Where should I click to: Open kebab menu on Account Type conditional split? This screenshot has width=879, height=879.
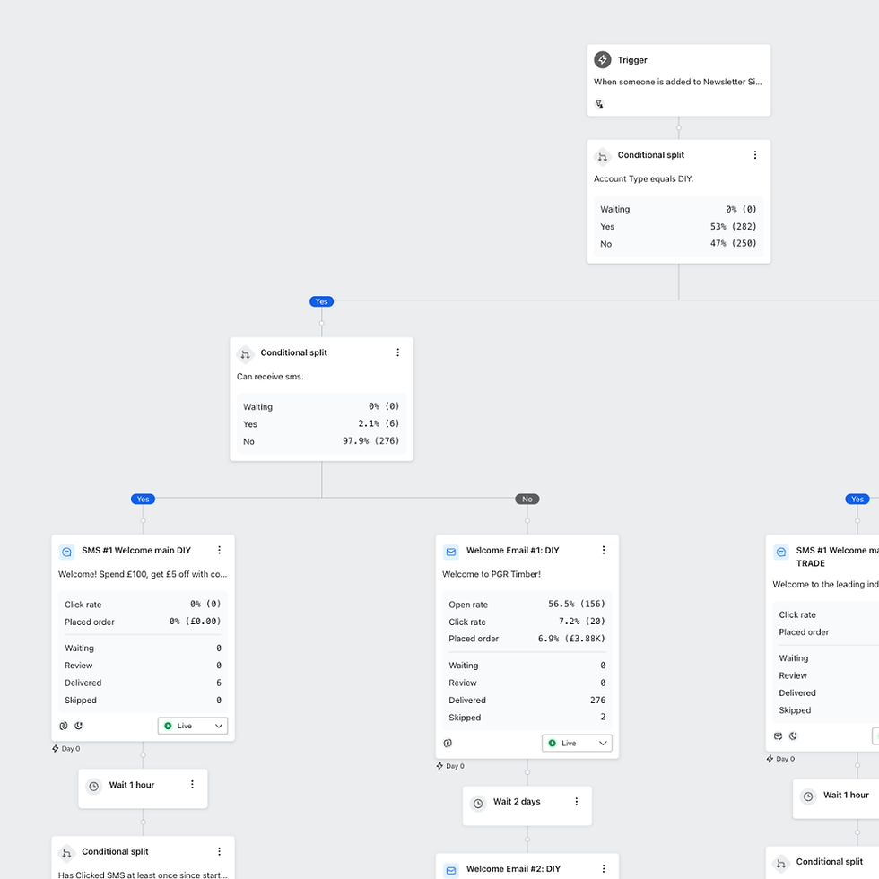click(754, 155)
